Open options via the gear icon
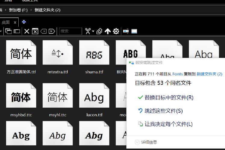 pyautogui.click(x=116, y=31)
